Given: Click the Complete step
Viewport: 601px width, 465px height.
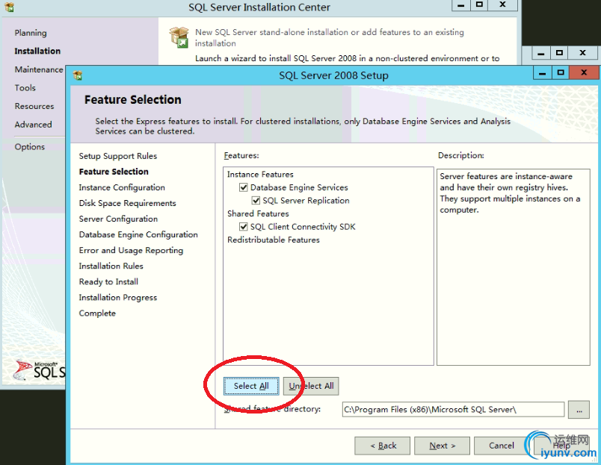Looking at the screenshot, I should (x=97, y=313).
